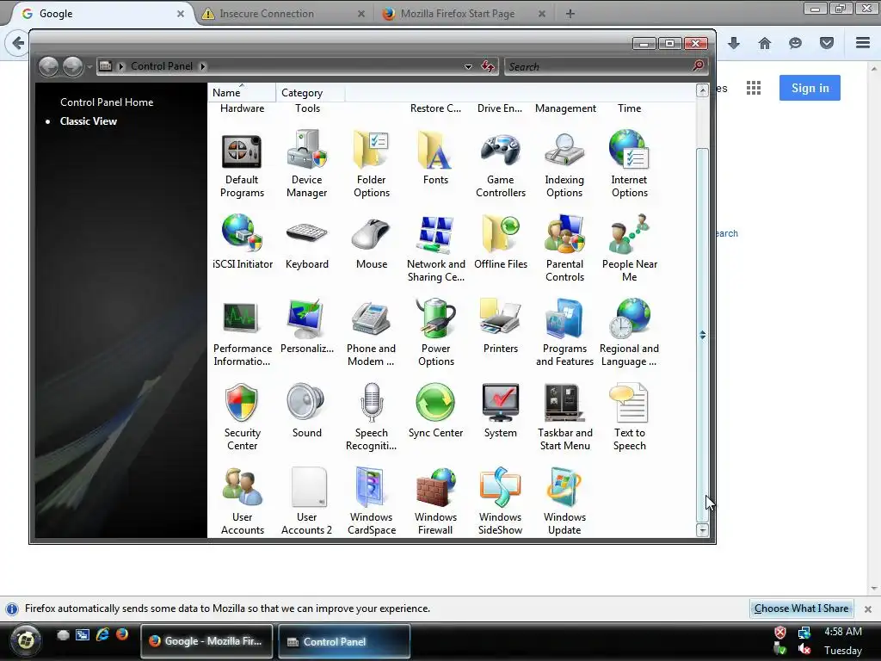
Task: Open Default Programs in Control Panel
Action: click(x=242, y=164)
